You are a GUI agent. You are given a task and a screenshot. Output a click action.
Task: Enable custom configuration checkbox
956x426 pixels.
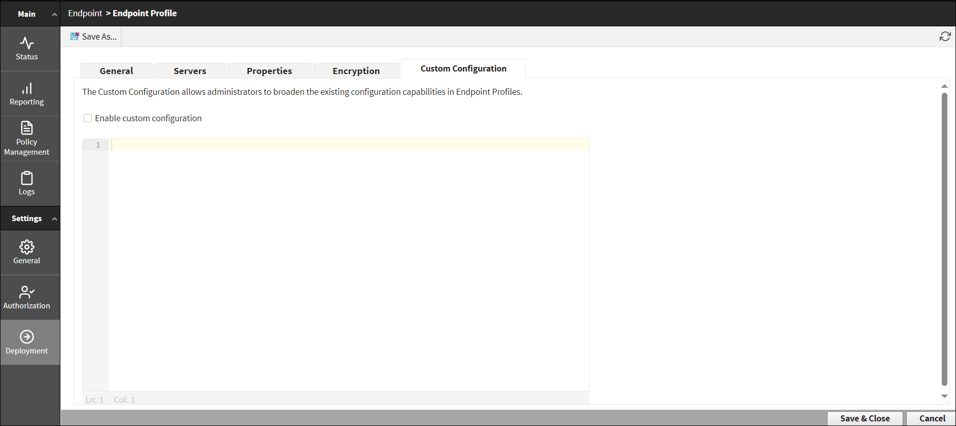tap(88, 118)
